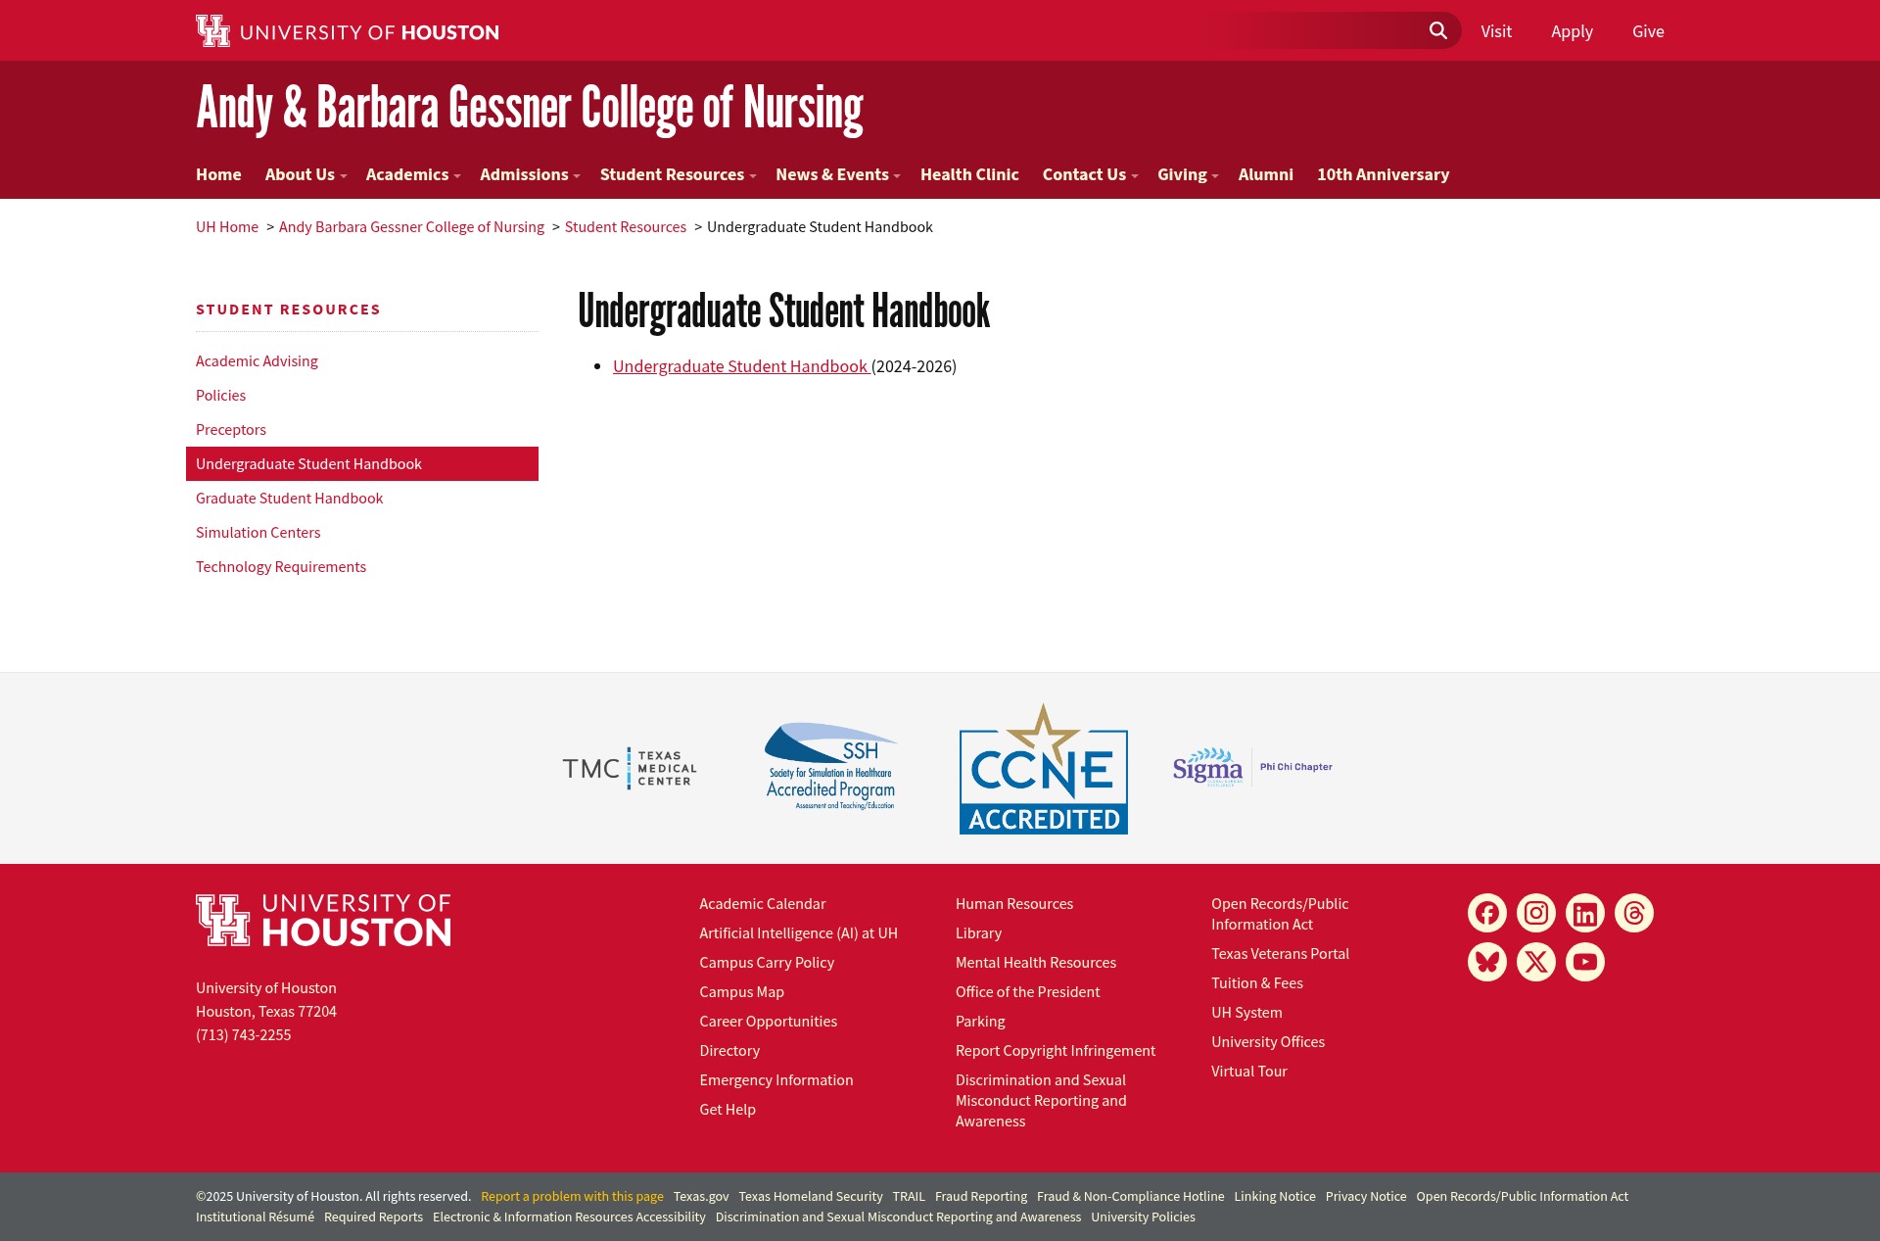The width and height of the screenshot is (1880, 1241).
Task: Click into the site search field
Action: (x=1317, y=30)
